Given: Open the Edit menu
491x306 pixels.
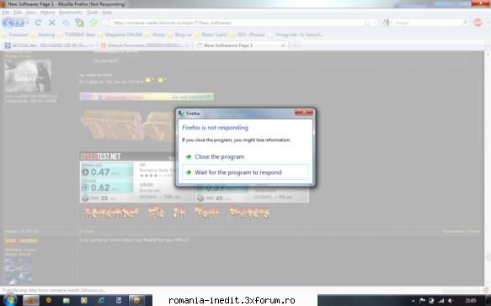Looking at the screenshot, I should tap(18, 13).
